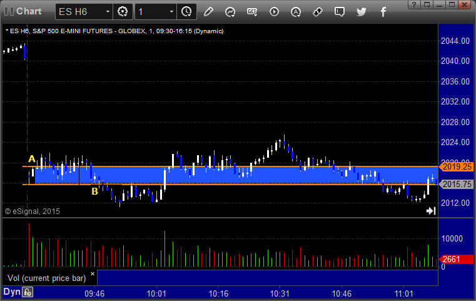
Task: Select the blue shaded price zone
Action: click(x=237, y=175)
